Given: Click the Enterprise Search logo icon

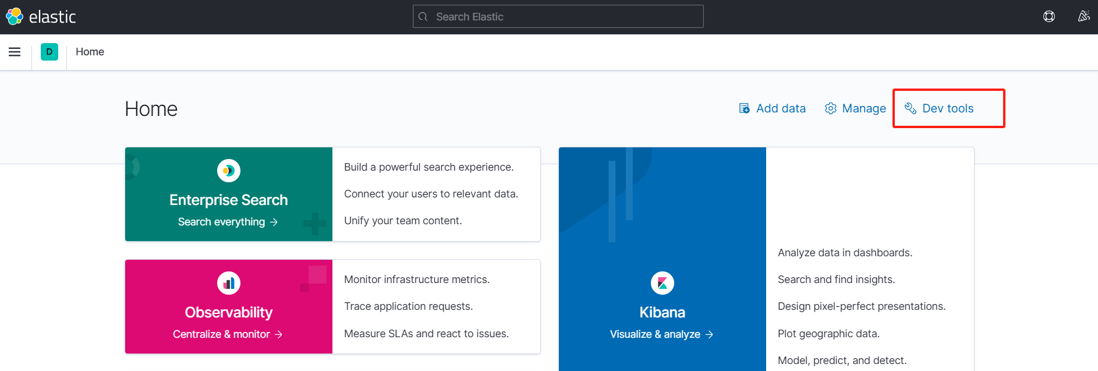Looking at the screenshot, I should 229,171.
